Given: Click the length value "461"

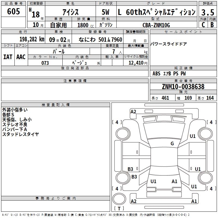Looking at the screenshot, I should tap(165, 98).
